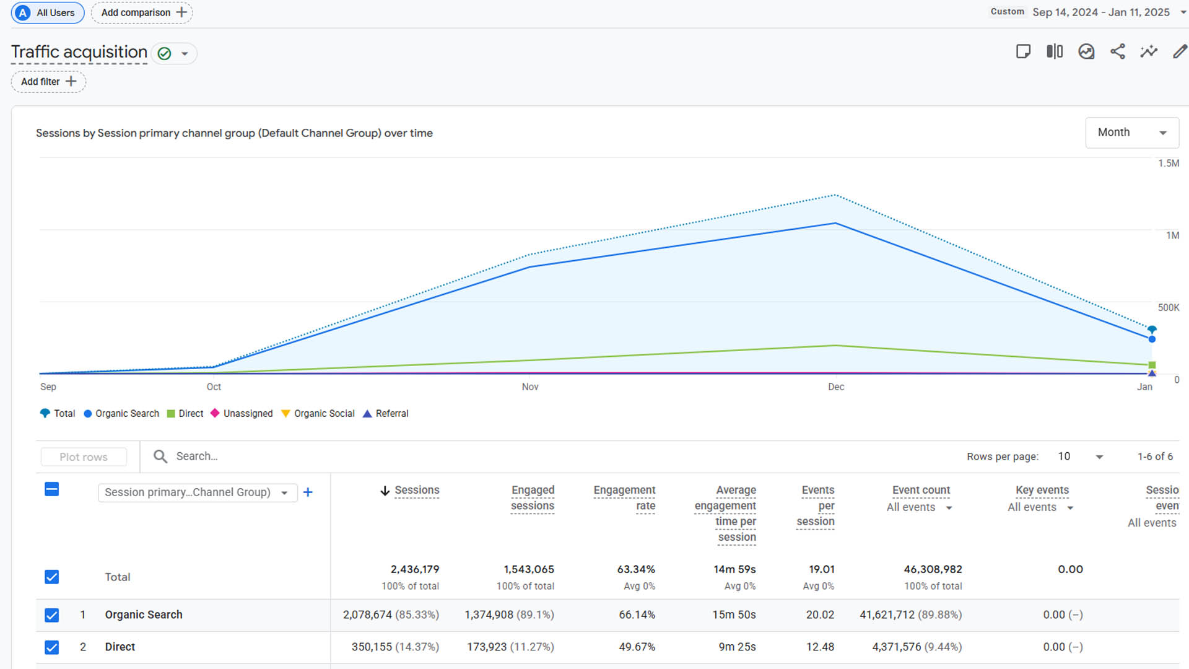Click the Organic Search data point at Jan
The width and height of the screenshot is (1189, 669).
(1152, 339)
